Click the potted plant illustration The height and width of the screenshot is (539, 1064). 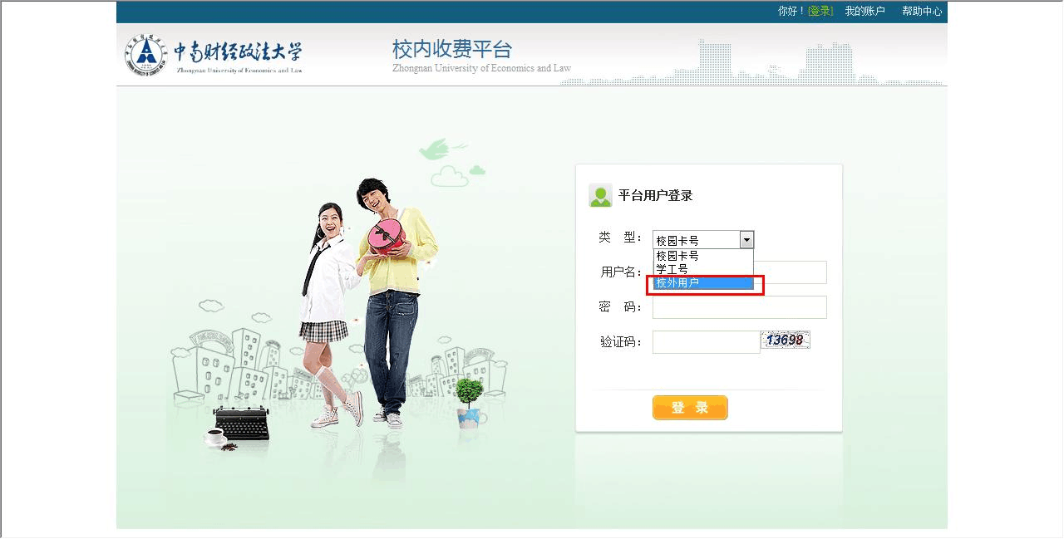pyautogui.click(x=470, y=402)
